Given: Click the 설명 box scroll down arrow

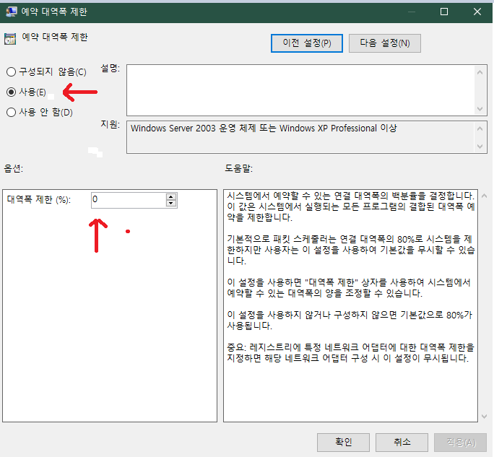Looking at the screenshot, I should click(480, 109).
